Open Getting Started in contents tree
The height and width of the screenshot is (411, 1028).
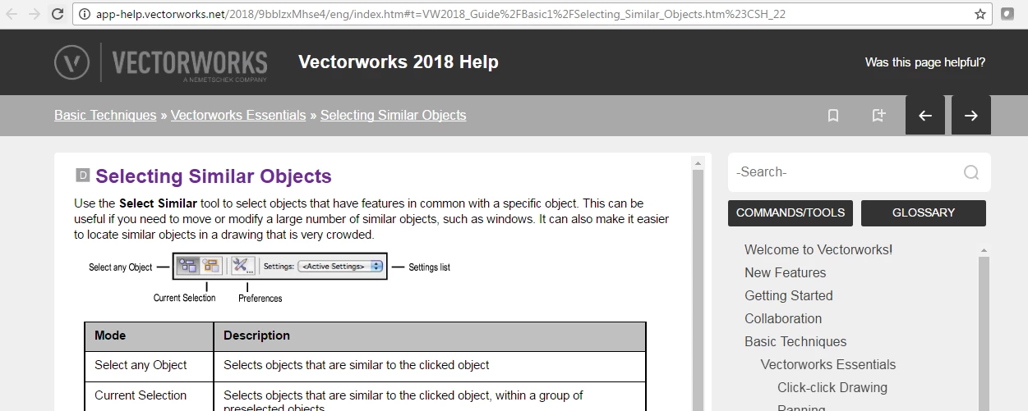789,295
